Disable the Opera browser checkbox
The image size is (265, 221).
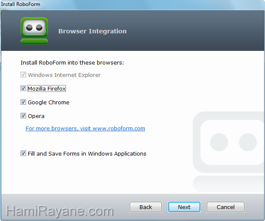(x=23, y=116)
